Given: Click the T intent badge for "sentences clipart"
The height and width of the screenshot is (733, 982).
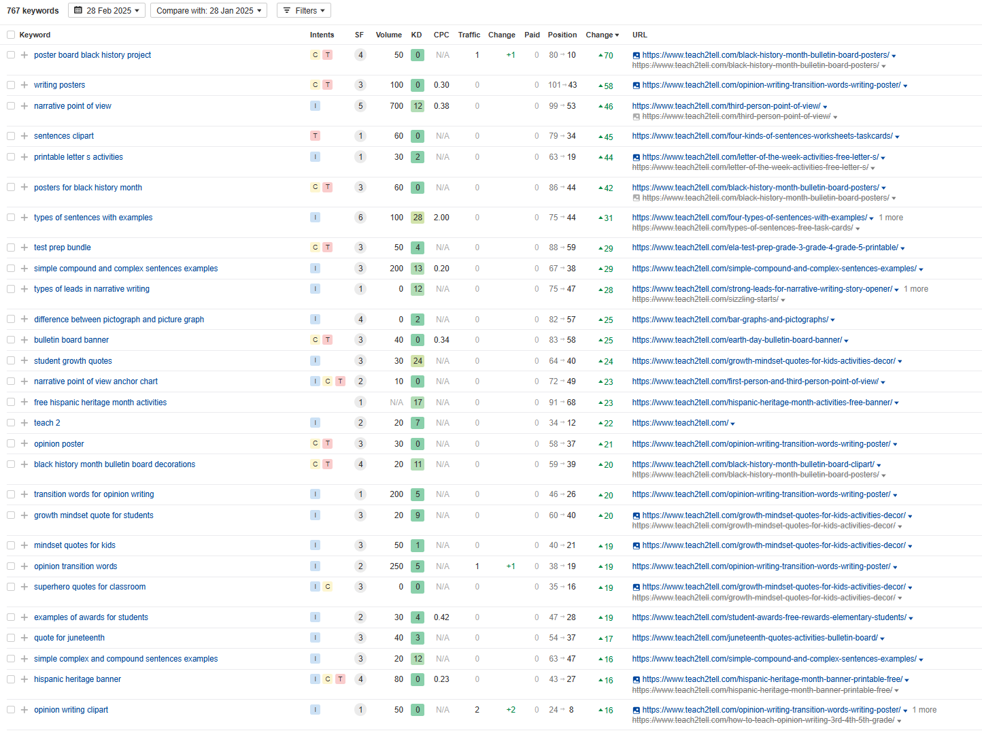Looking at the screenshot, I should click(x=315, y=136).
